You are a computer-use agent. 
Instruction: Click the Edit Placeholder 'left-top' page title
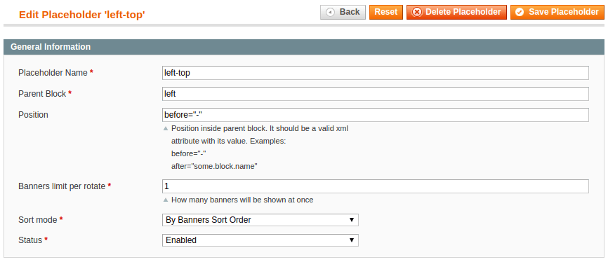tap(82, 15)
